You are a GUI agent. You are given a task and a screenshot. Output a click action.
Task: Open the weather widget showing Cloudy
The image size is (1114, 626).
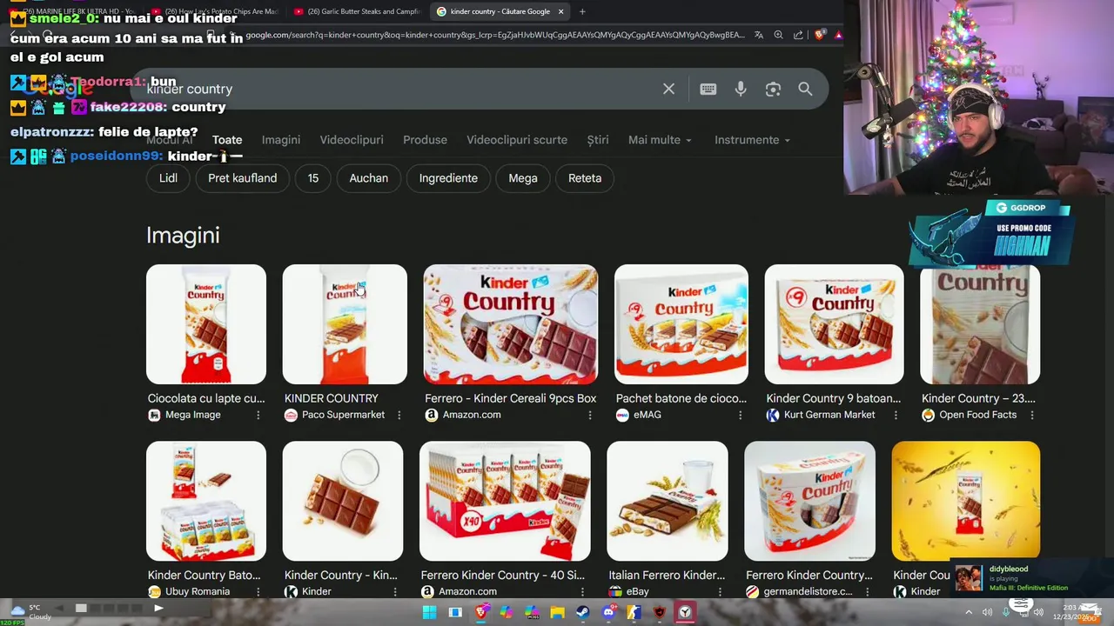(x=30, y=612)
